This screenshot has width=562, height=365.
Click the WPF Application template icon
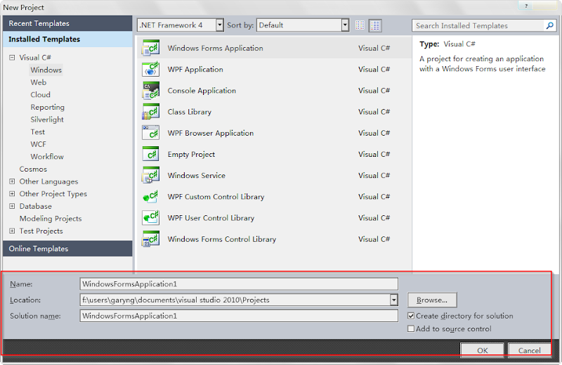coord(150,69)
